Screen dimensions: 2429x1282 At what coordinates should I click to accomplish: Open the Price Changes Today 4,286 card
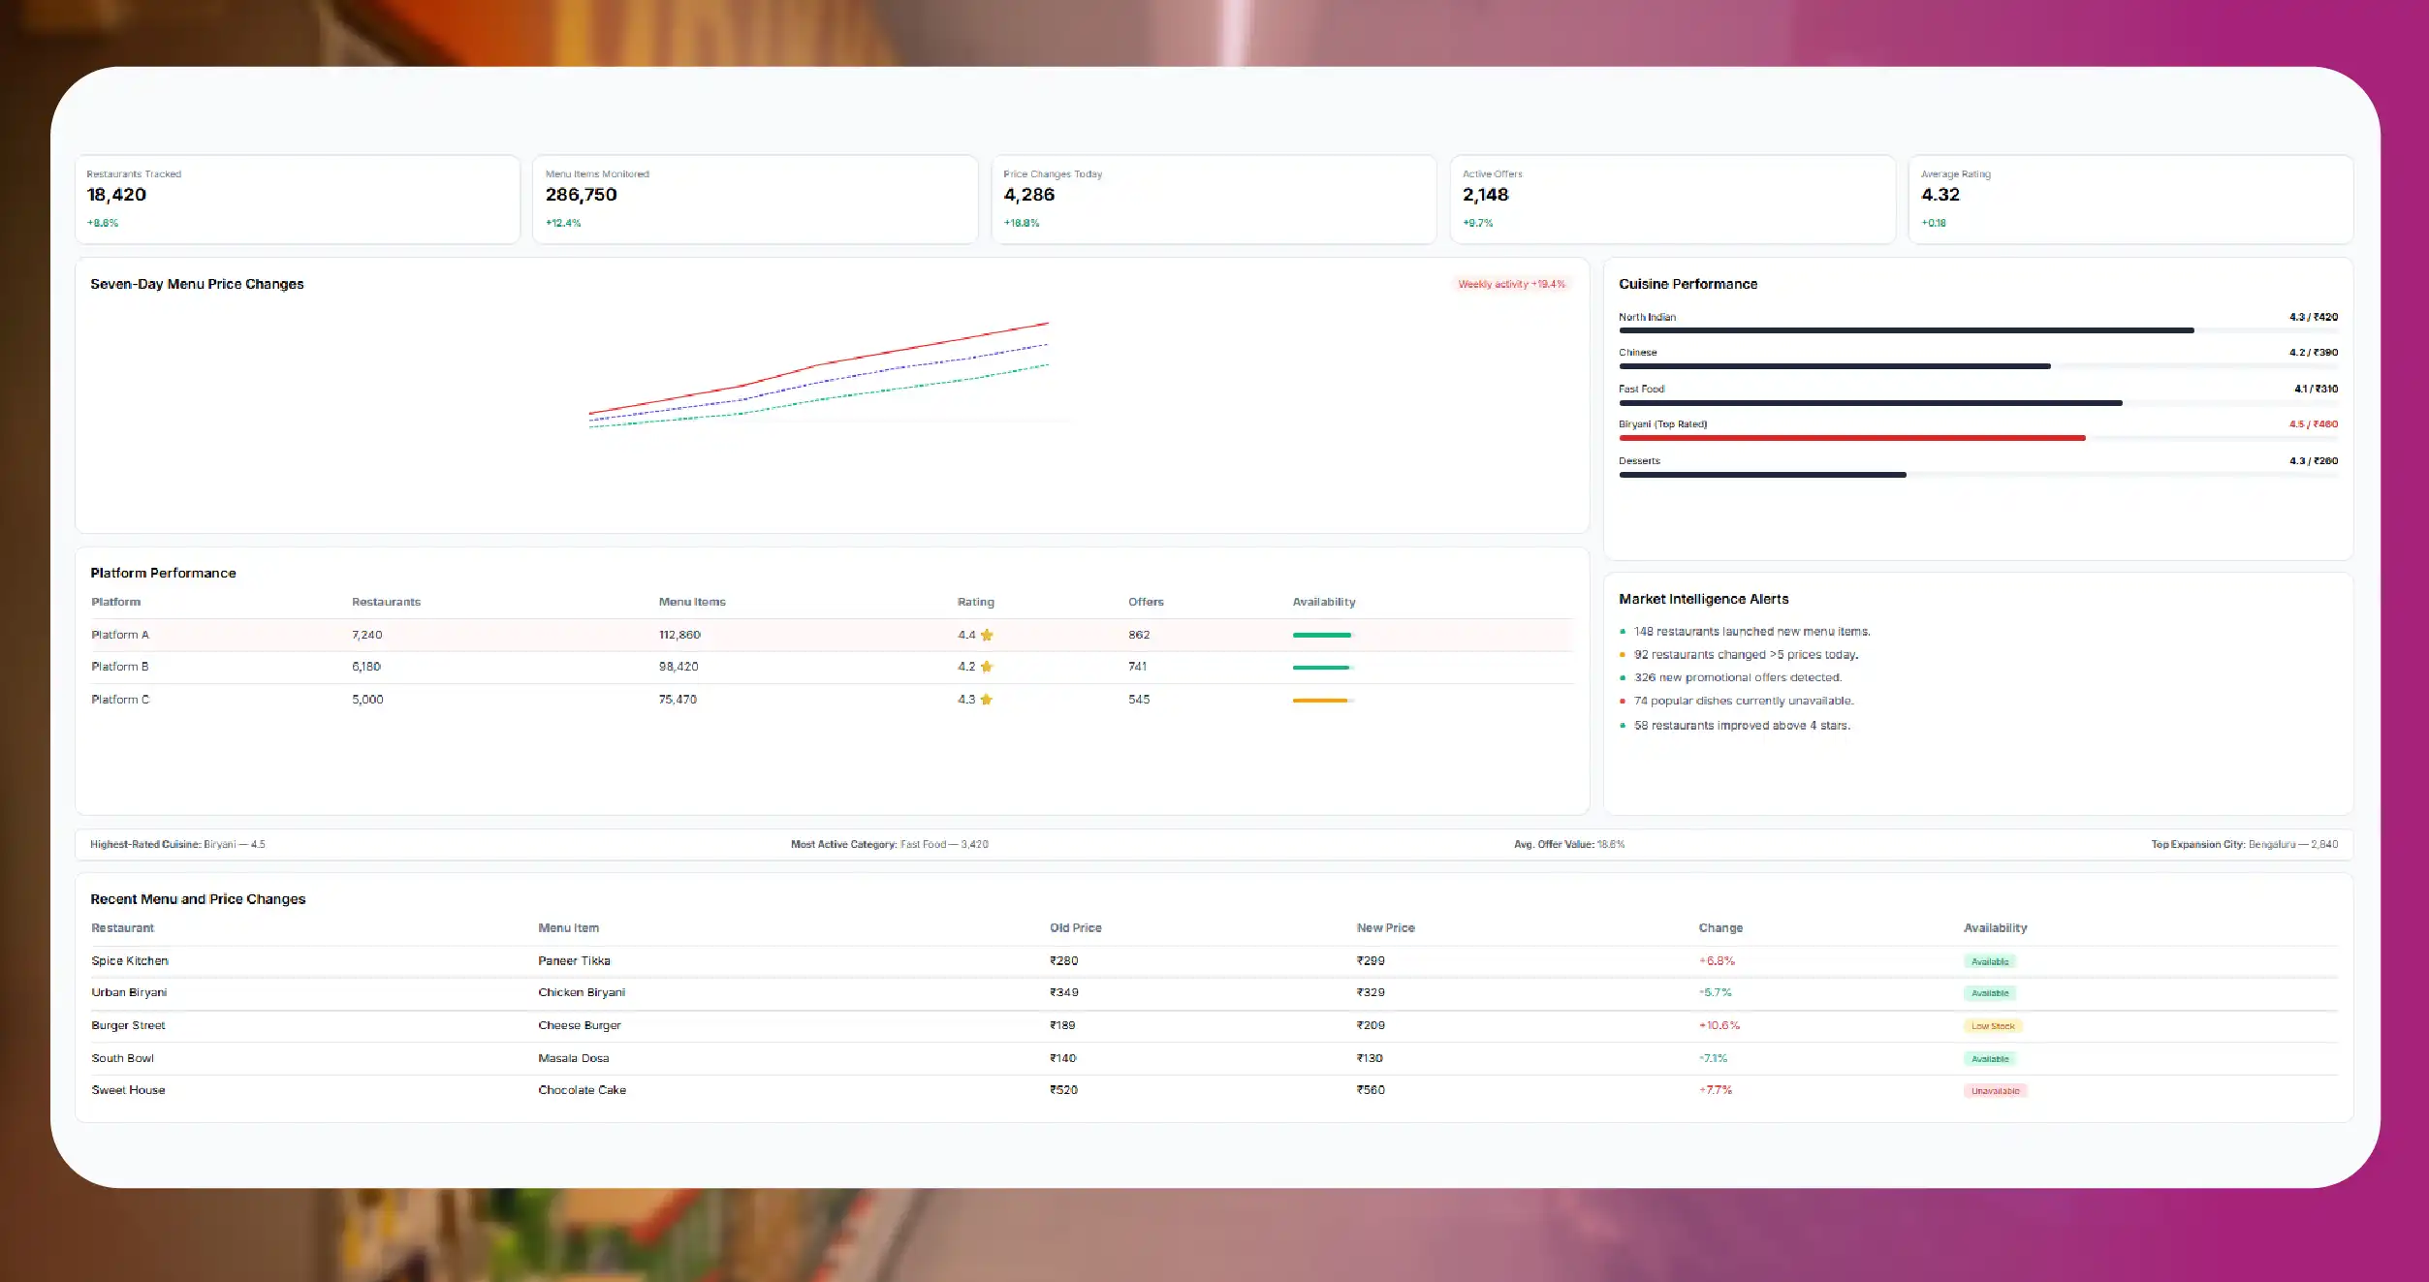(x=1214, y=200)
